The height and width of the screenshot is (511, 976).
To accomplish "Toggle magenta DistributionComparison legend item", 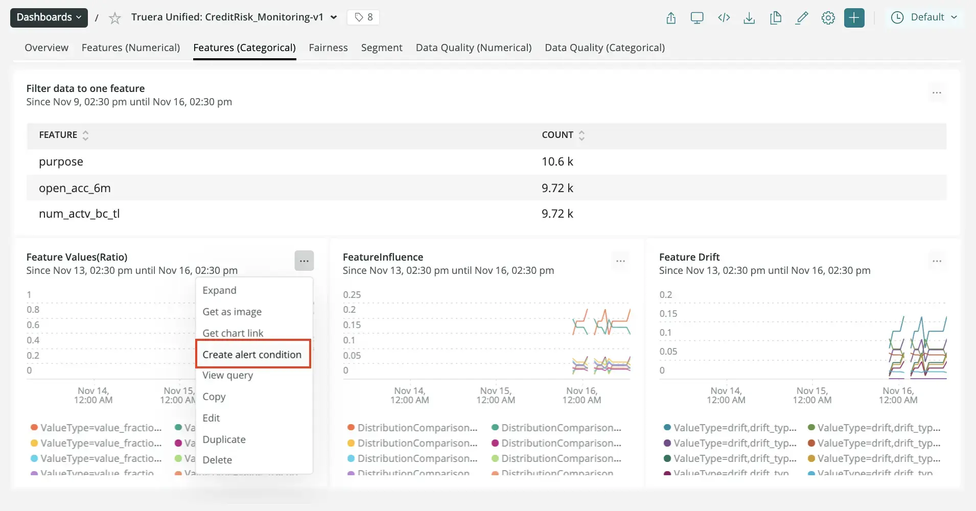I will (x=556, y=443).
